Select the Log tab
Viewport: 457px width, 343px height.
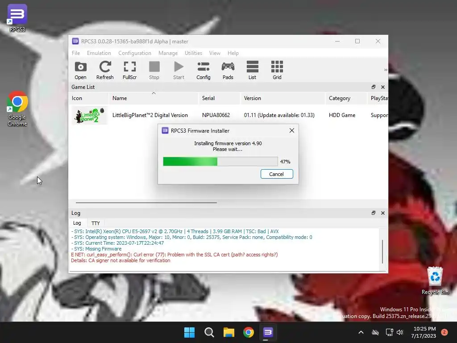pos(77,223)
